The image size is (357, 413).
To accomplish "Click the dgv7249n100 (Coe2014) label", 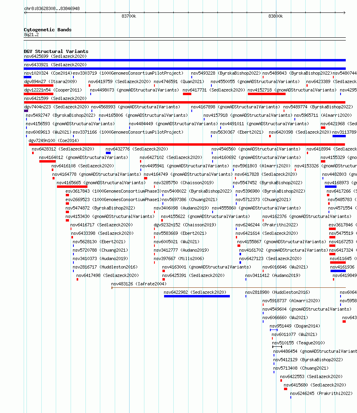I will [54, 140].
